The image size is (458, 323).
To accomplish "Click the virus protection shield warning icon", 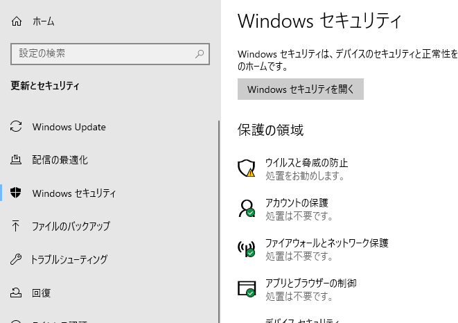I will point(247,168).
